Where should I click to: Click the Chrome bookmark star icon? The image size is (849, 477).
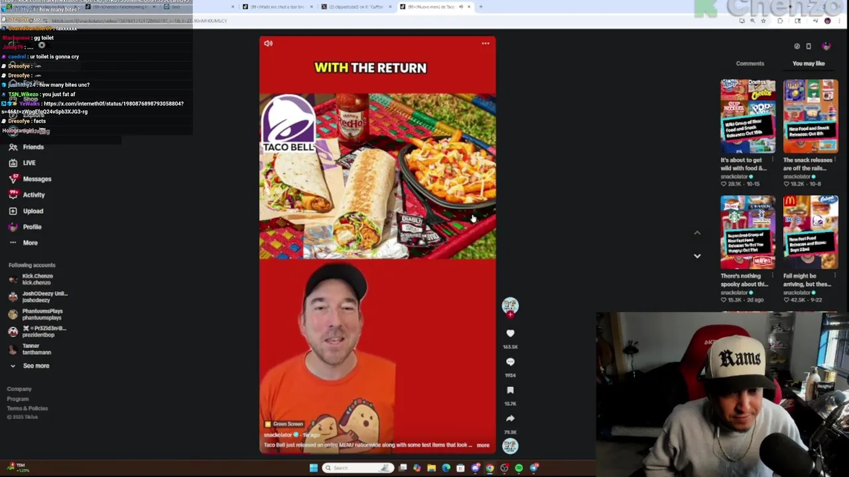[x=763, y=21]
